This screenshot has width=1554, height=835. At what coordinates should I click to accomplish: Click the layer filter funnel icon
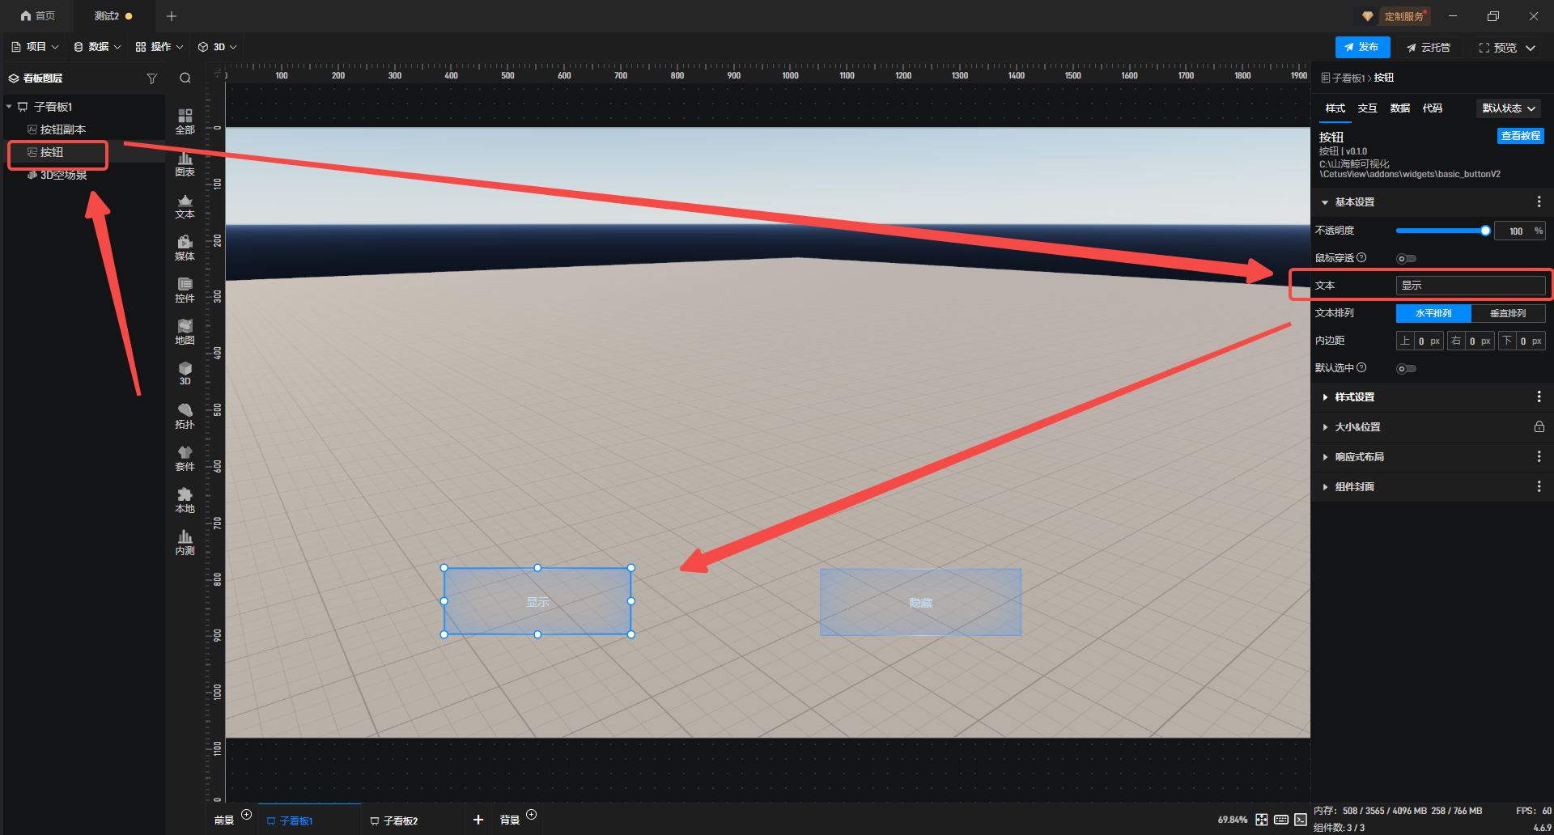point(151,78)
